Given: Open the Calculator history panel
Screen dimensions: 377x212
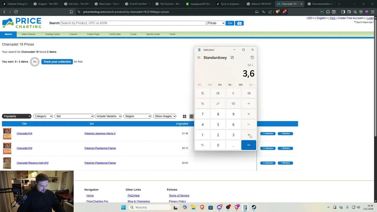Looking at the screenshot, I should (252, 58).
